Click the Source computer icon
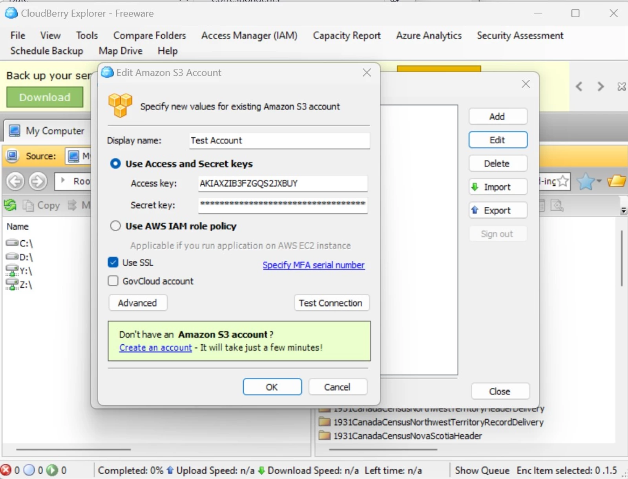 [x=13, y=156]
